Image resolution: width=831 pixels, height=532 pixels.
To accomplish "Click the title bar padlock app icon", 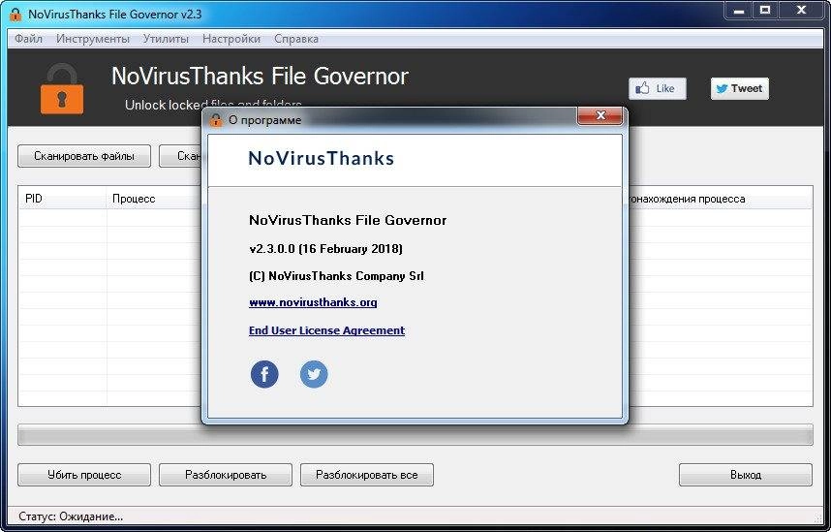I will tap(15, 14).
